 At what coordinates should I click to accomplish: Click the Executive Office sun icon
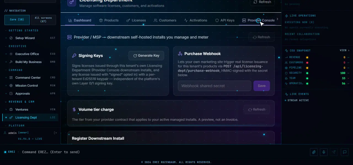[x=11, y=54]
